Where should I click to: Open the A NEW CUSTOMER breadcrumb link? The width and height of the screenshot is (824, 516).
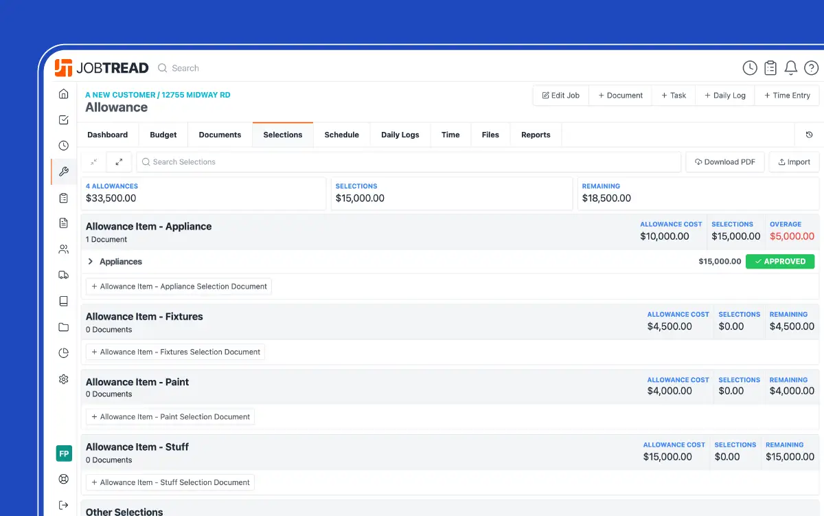click(119, 95)
